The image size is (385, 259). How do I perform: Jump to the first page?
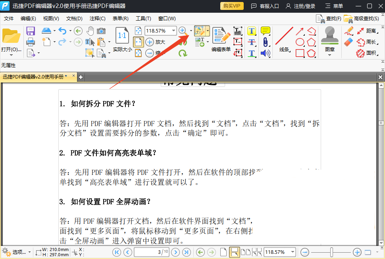(117, 252)
